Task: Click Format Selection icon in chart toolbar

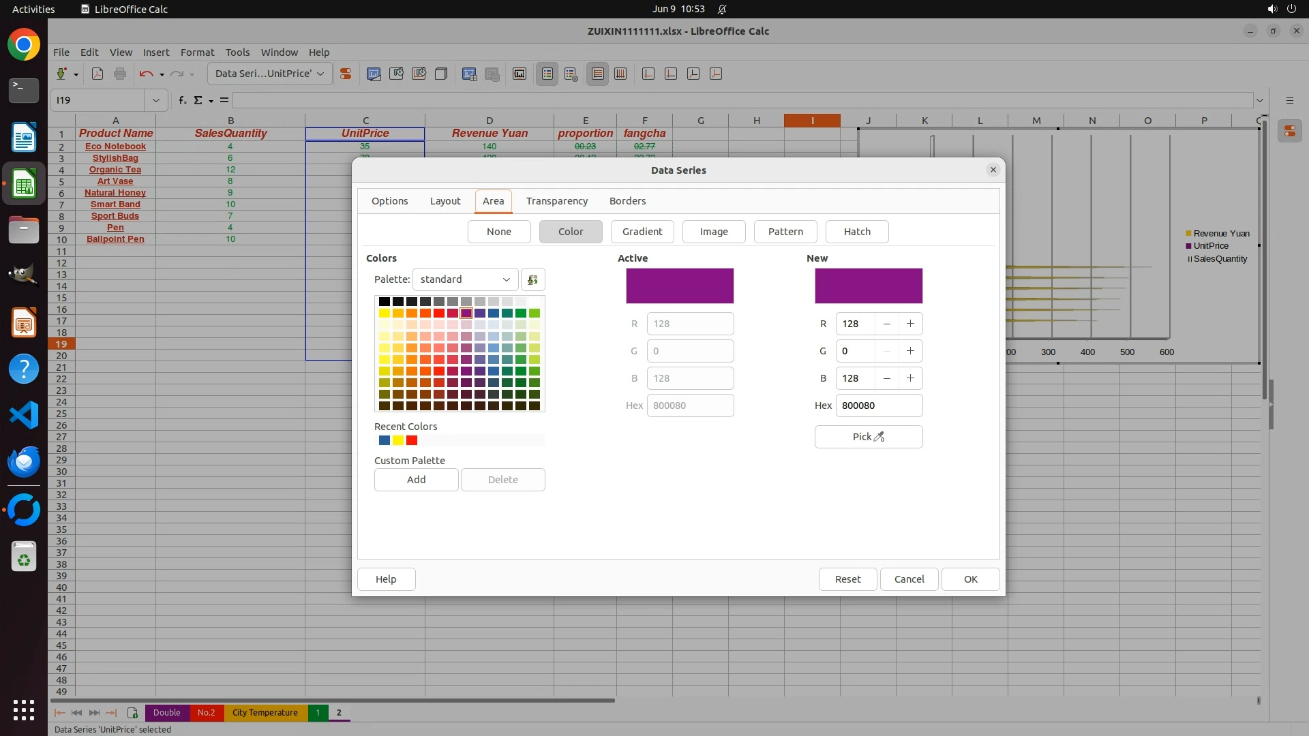Action: coord(346,74)
